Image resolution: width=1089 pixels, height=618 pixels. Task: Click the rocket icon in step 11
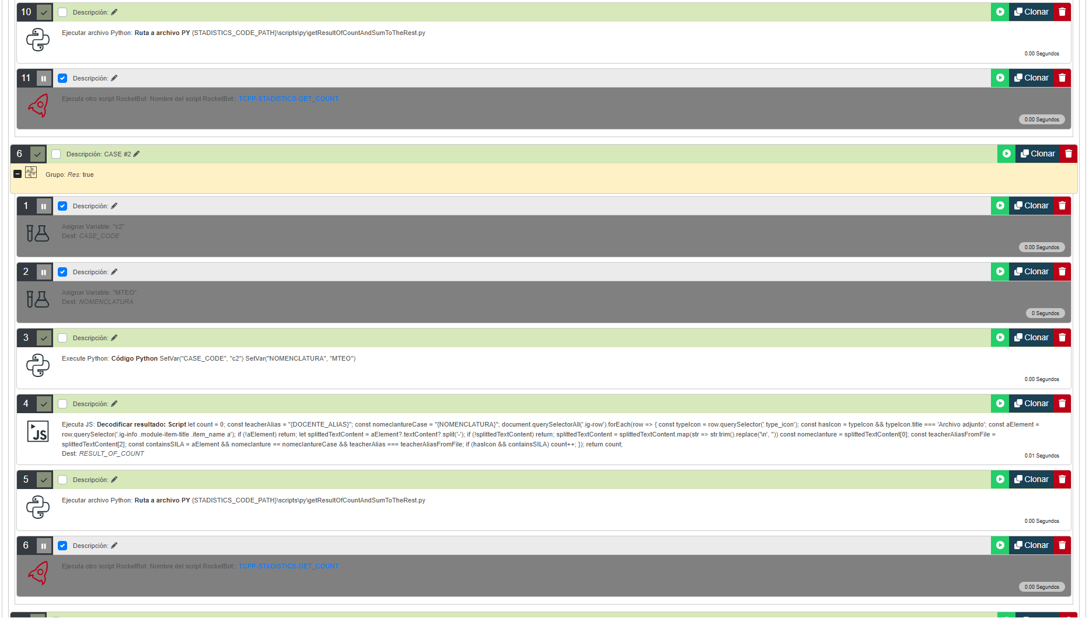click(38, 106)
